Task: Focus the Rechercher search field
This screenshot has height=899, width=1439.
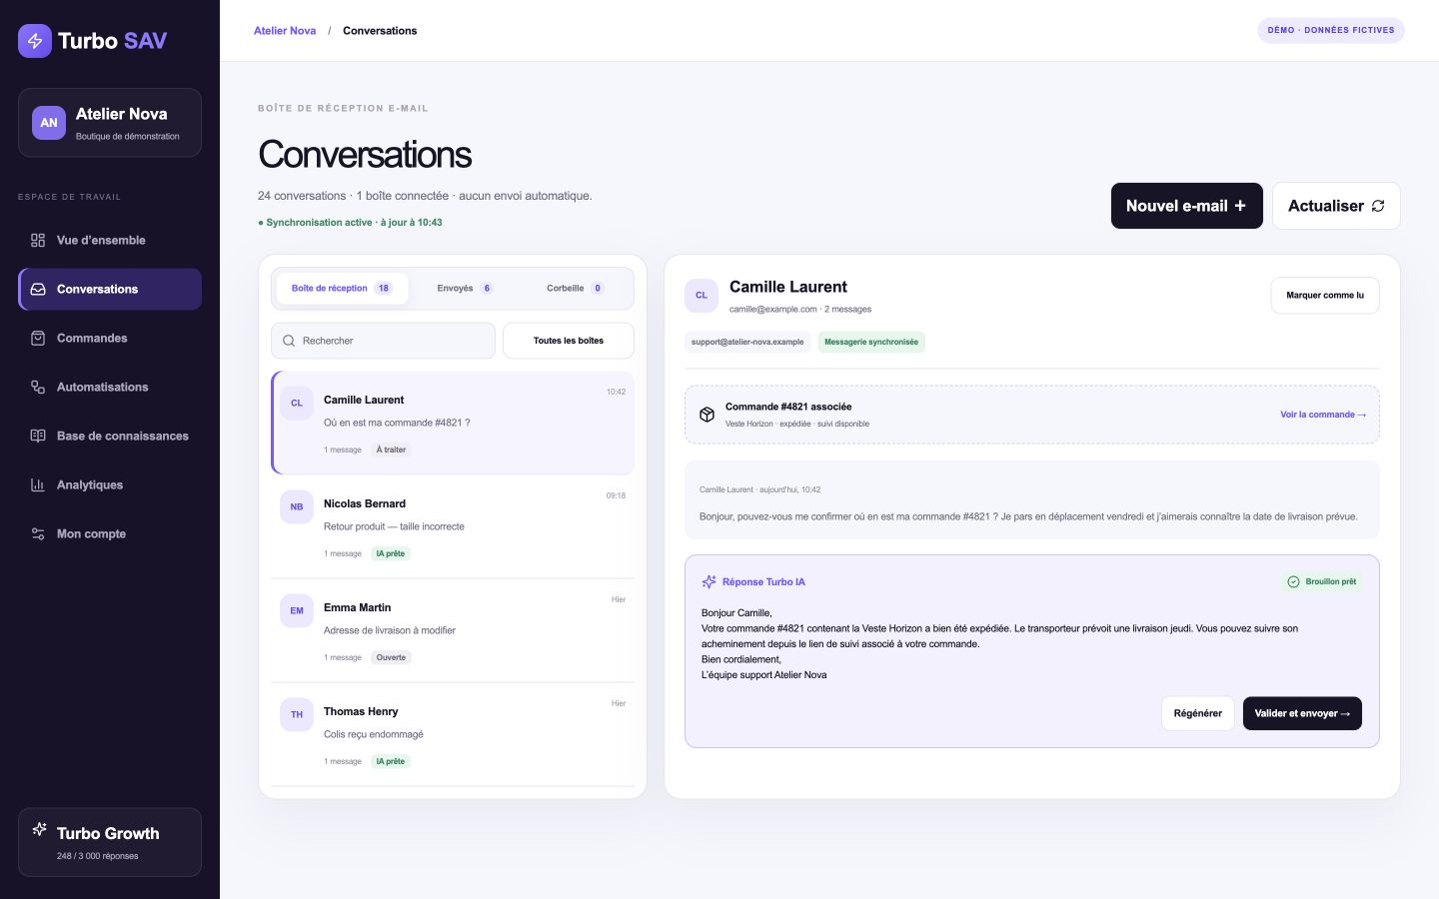Action: [383, 341]
